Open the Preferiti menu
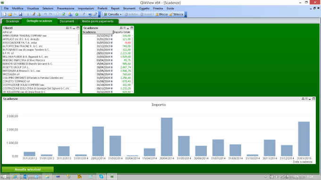The height and width of the screenshot is (180, 321). 102,8
